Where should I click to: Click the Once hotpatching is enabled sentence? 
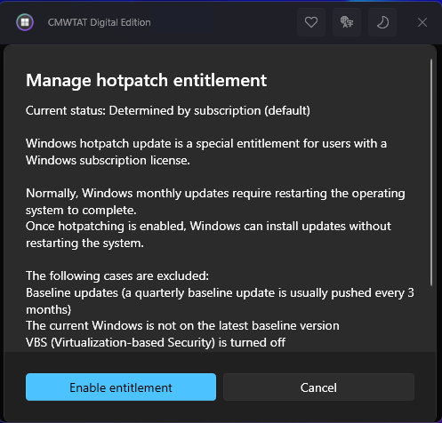coord(208,235)
